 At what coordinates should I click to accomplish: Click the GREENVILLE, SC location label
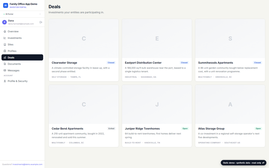click(224, 77)
